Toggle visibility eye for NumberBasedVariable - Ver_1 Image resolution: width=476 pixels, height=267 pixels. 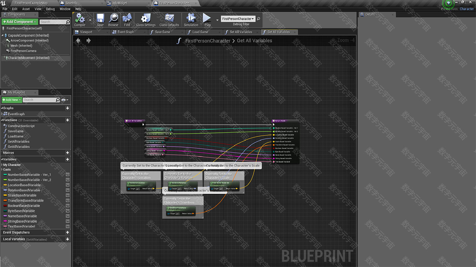[68, 175]
